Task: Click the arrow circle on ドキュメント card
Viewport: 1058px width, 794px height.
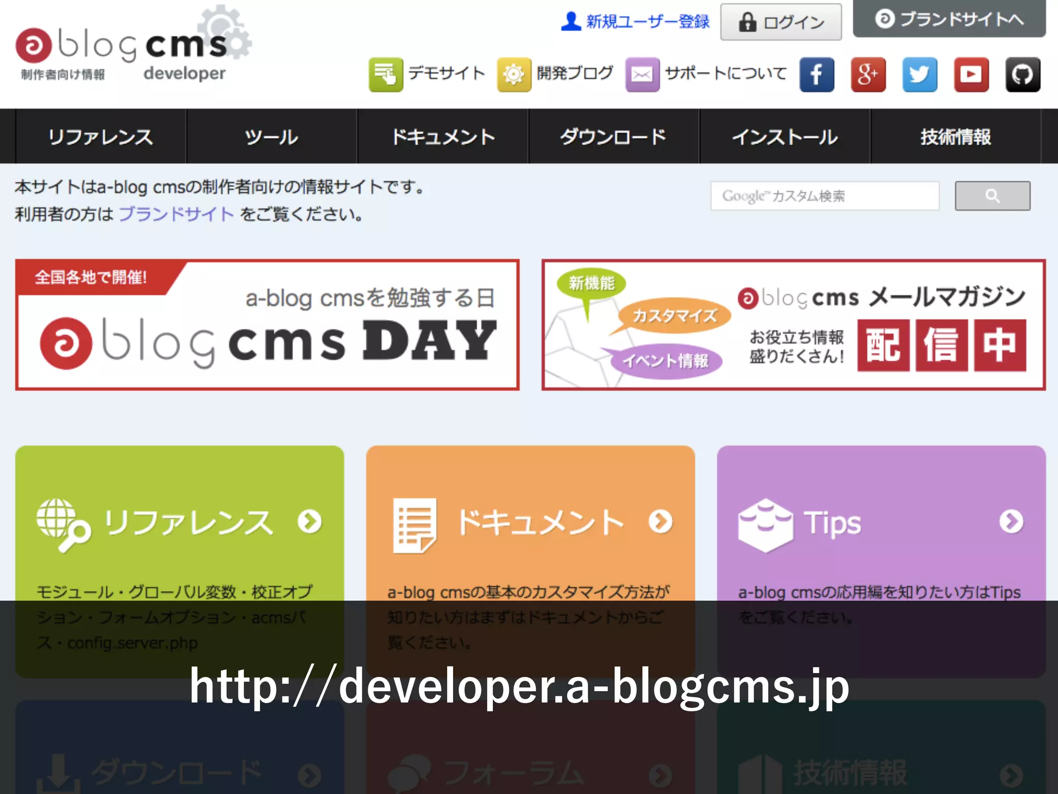Action: 661,522
